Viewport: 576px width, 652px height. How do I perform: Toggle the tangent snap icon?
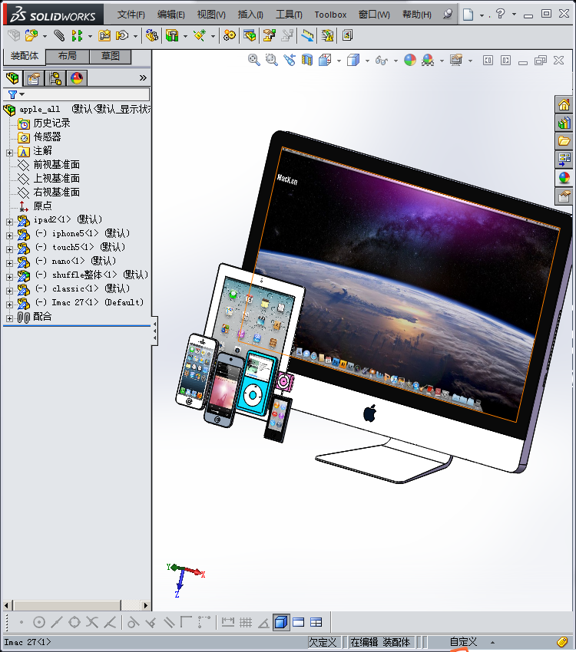pyautogui.click(x=133, y=623)
